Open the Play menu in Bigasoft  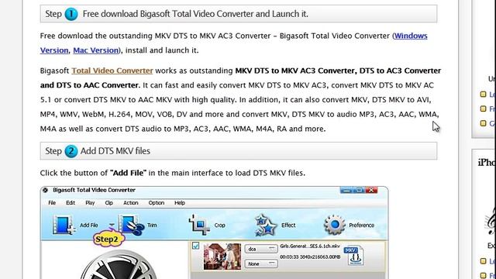(x=90, y=203)
